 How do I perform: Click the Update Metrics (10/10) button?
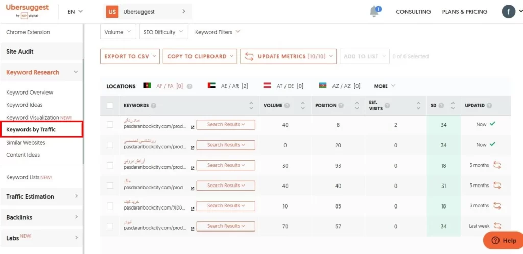click(289, 56)
